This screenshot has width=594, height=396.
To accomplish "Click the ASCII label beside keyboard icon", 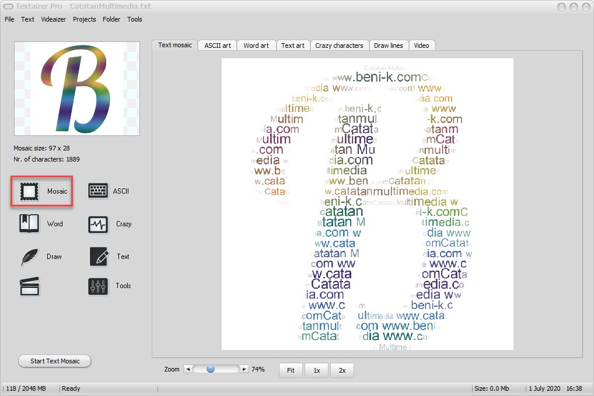I will pyautogui.click(x=121, y=191).
